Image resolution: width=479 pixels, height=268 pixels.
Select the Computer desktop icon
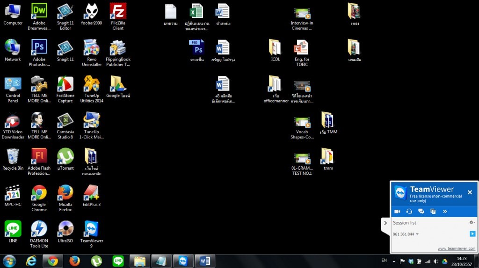click(x=13, y=14)
